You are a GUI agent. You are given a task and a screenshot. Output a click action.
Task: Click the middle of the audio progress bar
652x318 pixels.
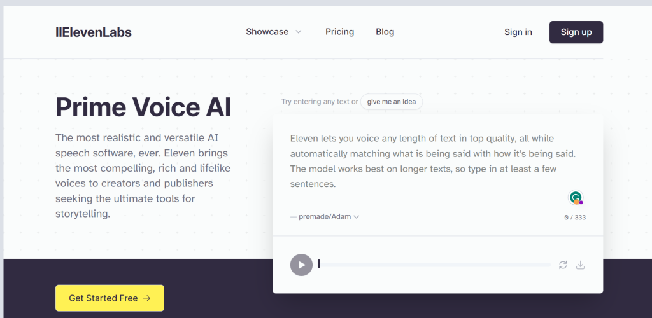click(435, 265)
